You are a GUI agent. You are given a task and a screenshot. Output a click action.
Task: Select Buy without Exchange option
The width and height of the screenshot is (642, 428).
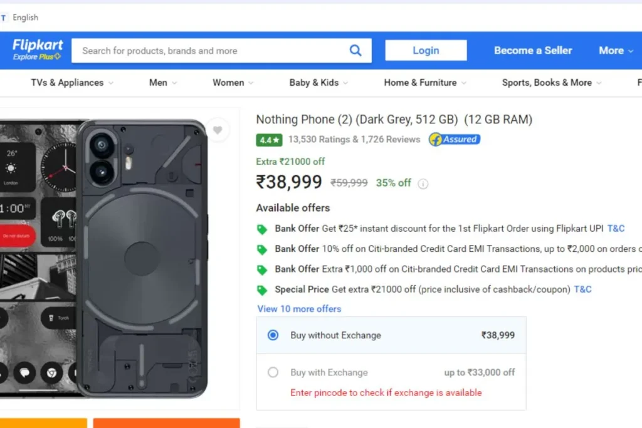(273, 335)
